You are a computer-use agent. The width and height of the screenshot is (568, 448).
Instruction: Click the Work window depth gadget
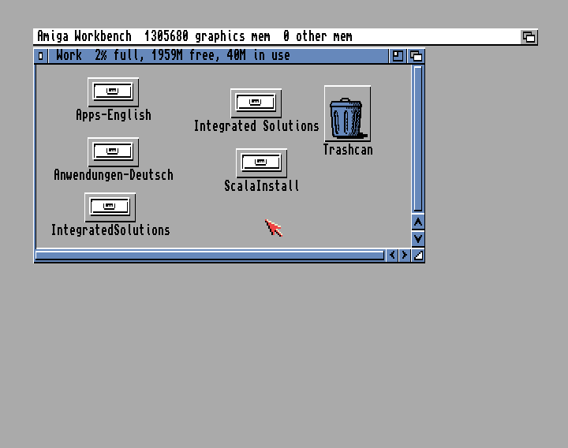tap(416, 56)
